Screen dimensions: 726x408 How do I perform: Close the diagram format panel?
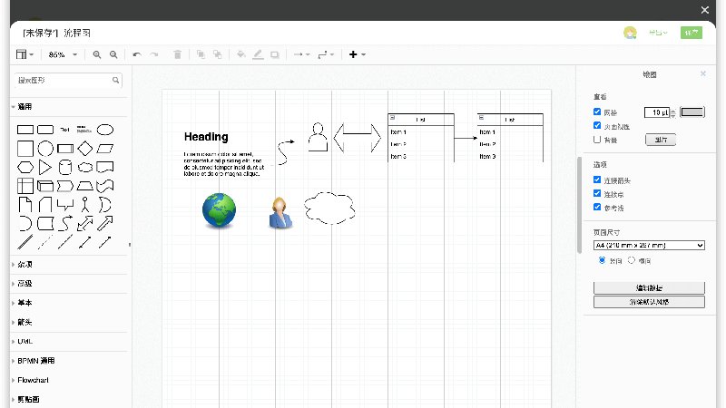tap(702, 73)
